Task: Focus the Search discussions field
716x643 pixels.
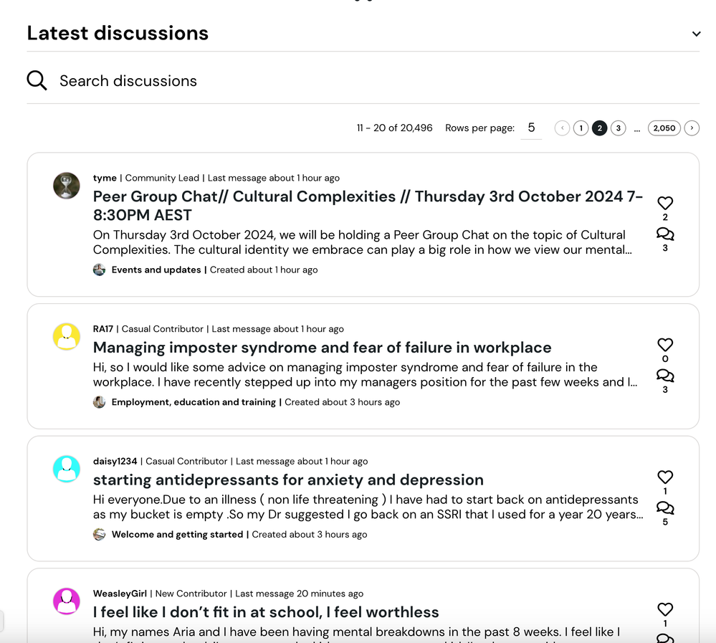Action: (363, 81)
